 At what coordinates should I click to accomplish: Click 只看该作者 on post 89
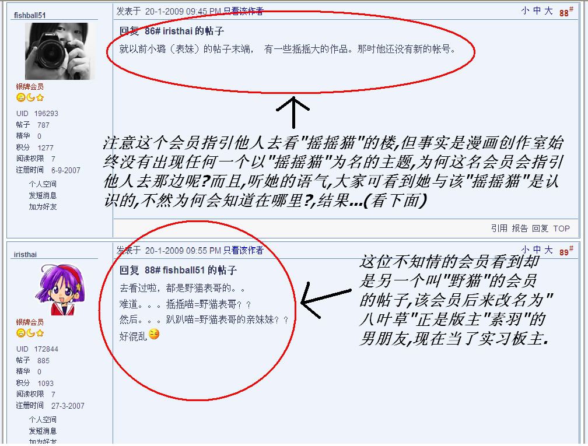tap(243, 250)
